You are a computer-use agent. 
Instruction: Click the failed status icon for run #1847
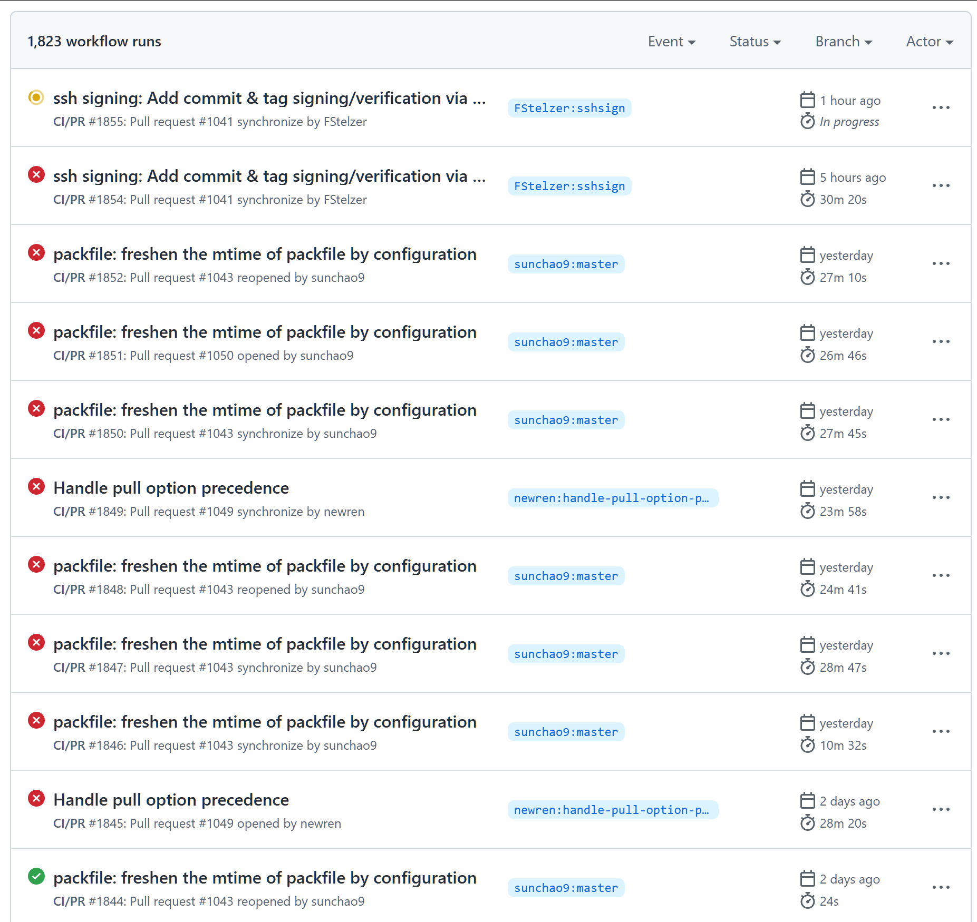tap(36, 643)
